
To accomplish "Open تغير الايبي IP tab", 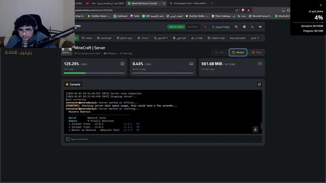I will [x=180, y=38].
